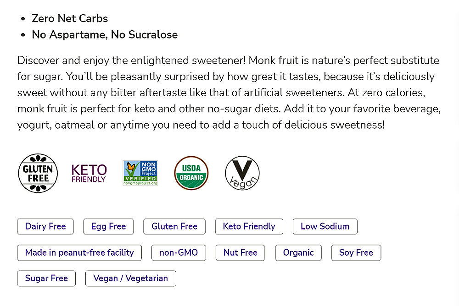Click the Sugar Free tag
Viewport: 459px width, 306px height.
[x=46, y=278]
